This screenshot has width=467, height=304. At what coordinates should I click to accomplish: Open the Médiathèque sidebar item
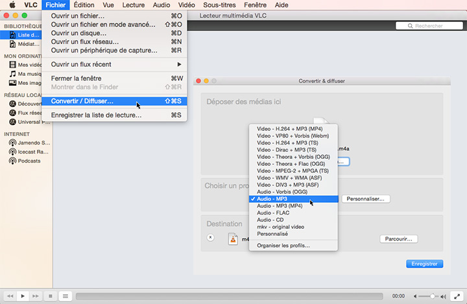click(25, 44)
